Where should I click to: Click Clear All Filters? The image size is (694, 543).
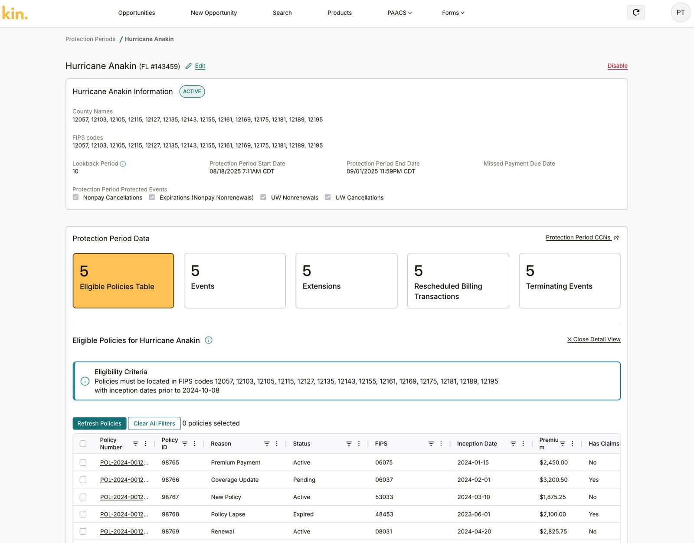[154, 424]
